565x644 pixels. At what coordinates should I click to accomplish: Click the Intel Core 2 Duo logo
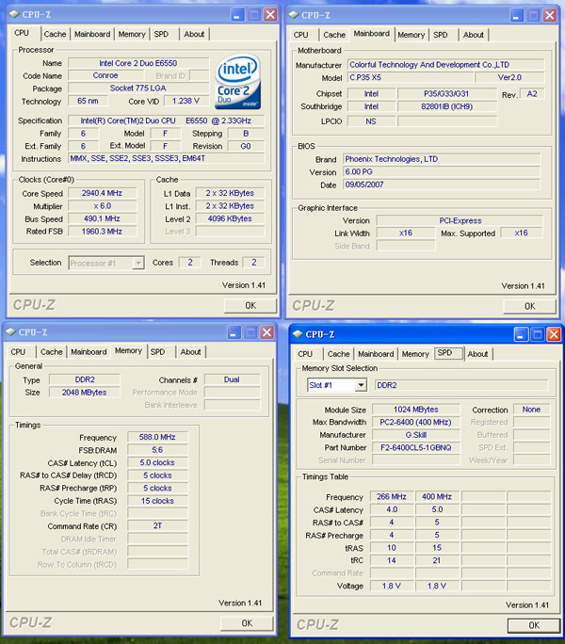tap(237, 82)
